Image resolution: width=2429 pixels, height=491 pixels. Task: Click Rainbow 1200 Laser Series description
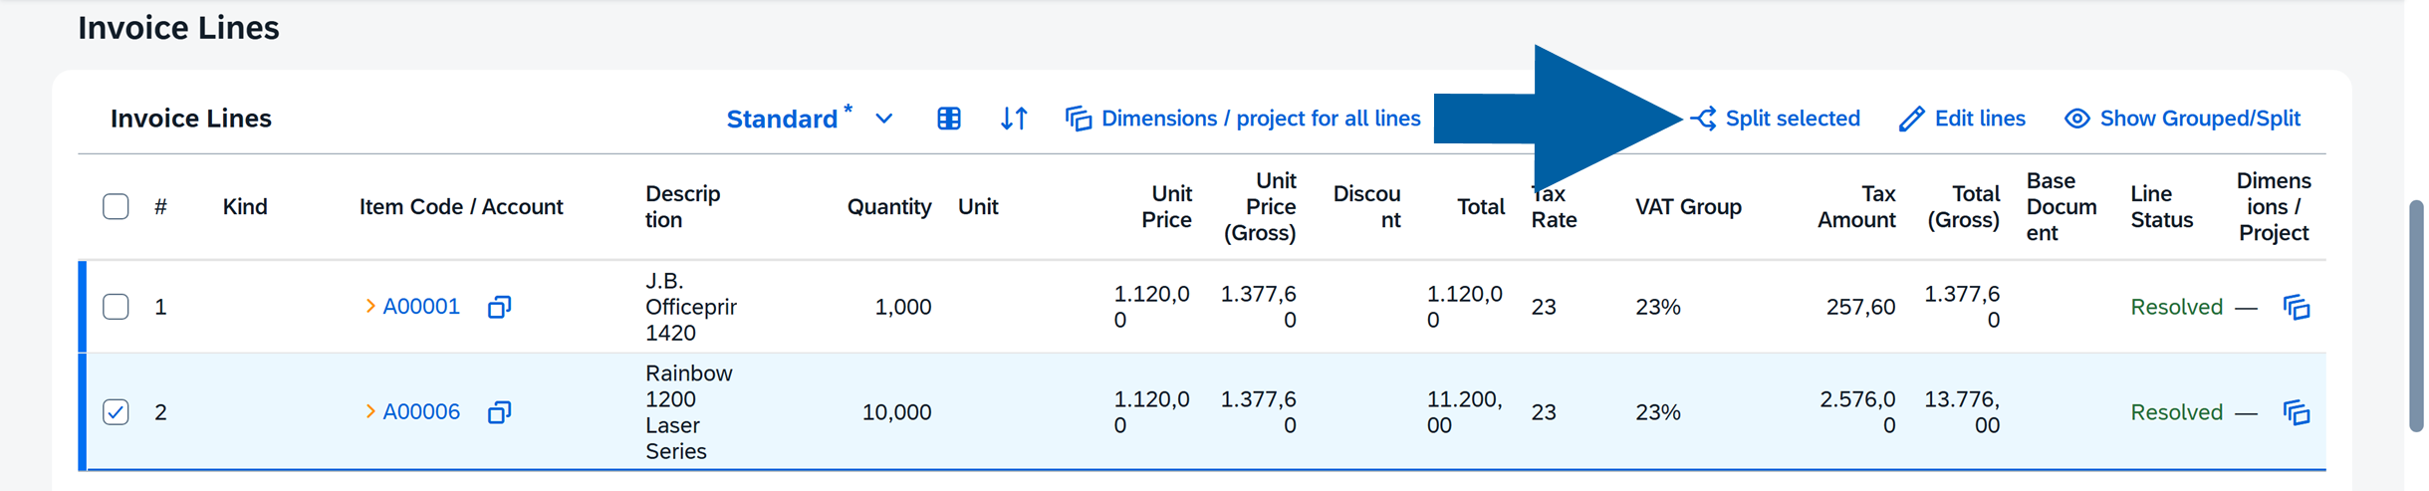[689, 412]
